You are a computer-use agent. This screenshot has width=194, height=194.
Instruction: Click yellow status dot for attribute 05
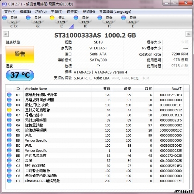point(9,110)
